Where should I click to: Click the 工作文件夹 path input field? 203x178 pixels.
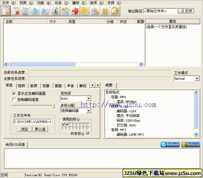pos(33,122)
